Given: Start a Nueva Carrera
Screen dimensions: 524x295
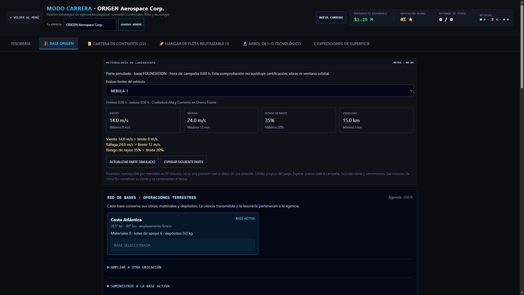Looking at the screenshot, I should (x=331, y=17).
